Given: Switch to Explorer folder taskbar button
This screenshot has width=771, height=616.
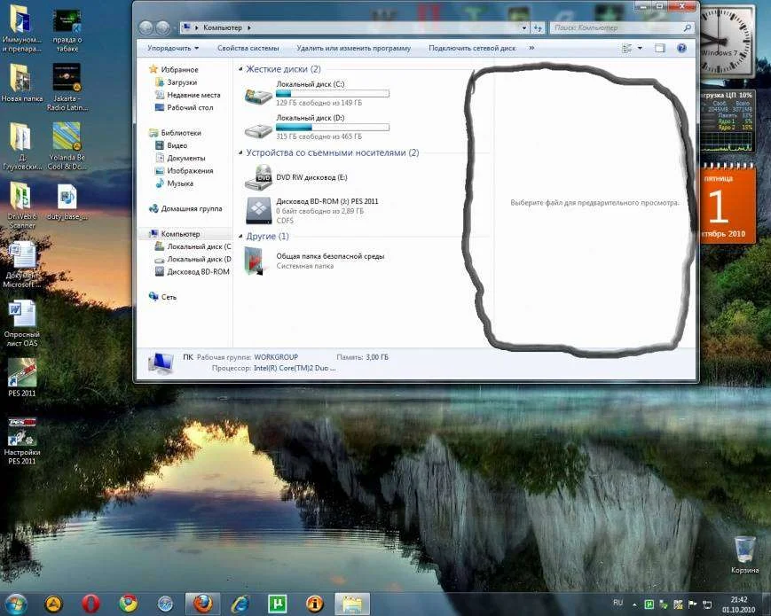Looking at the screenshot, I should 352,604.
